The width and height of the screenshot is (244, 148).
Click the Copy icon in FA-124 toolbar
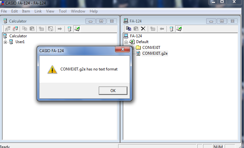(128, 29)
